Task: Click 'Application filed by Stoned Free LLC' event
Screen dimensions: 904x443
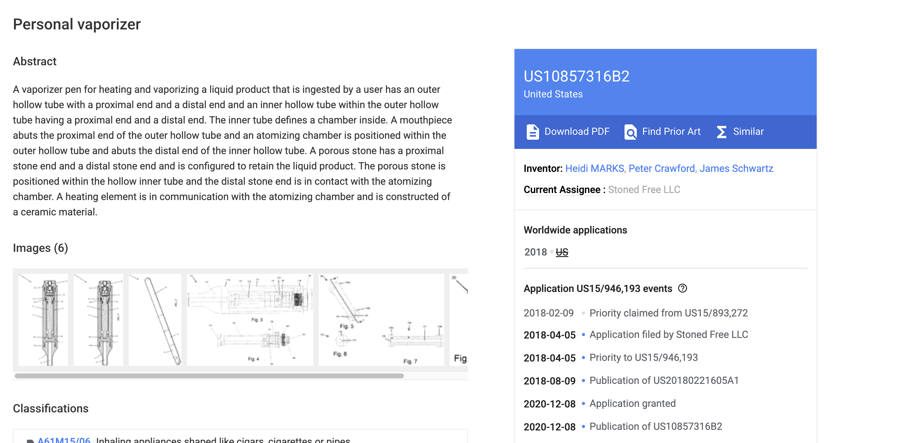Action: 669,335
